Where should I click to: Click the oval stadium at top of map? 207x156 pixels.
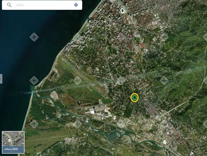(x=123, y=11)
